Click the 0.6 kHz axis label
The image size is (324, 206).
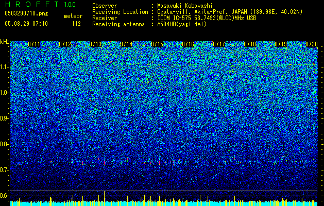click(x=4, y=196)
